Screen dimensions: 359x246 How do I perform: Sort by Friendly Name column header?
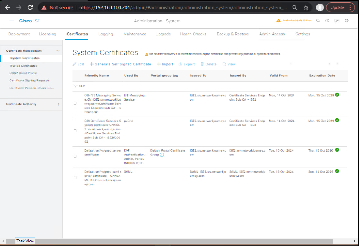pyautogui.click(x=96, y=76)
